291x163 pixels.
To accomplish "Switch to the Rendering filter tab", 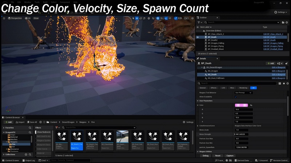I will [243, 88].
